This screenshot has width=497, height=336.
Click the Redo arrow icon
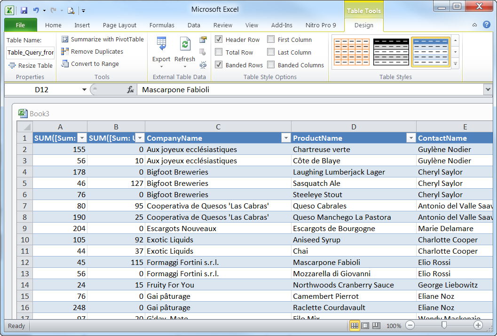point(53,10)
